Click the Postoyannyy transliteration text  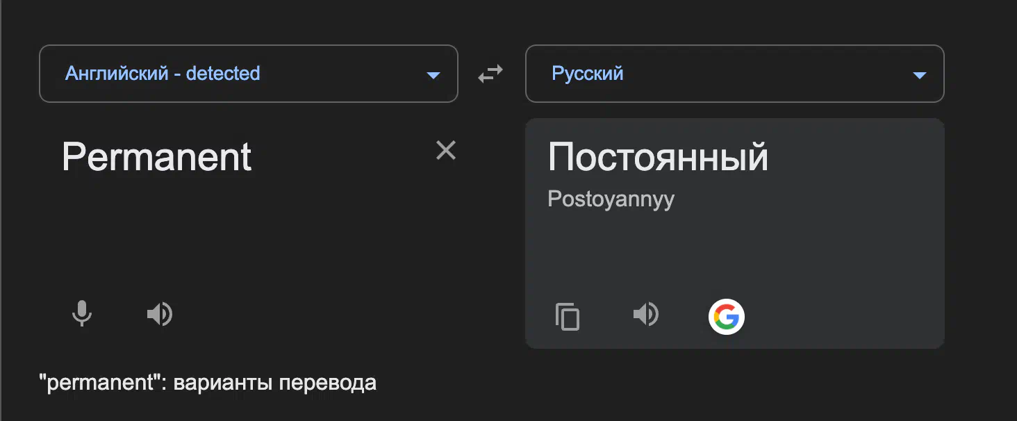click(611, 199)
